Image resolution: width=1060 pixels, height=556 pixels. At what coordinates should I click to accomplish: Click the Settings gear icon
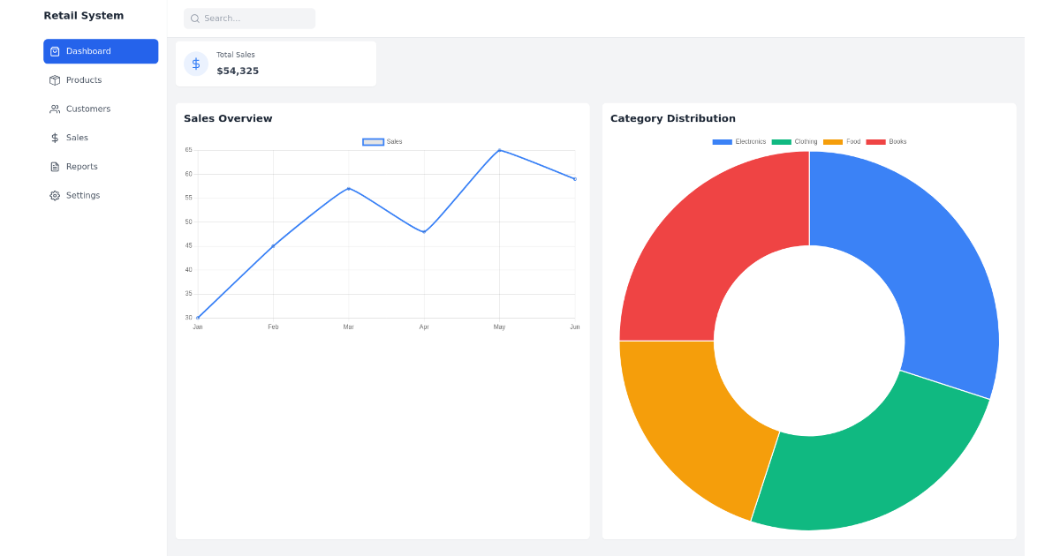(56, 195)
